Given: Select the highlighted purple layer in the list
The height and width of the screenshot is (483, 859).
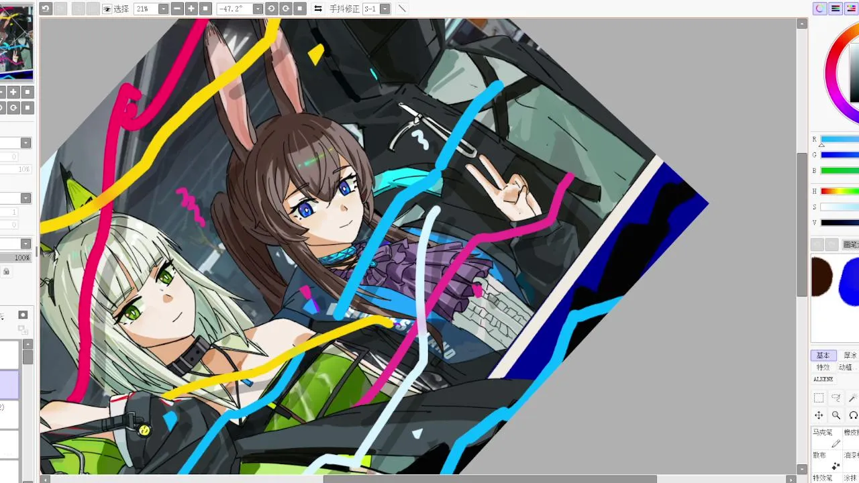Looking at the screenshot, I should (9, 385).
